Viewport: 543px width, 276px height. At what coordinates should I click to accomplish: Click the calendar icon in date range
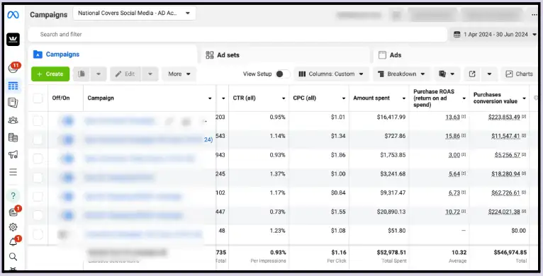click(x=457, y=34)
